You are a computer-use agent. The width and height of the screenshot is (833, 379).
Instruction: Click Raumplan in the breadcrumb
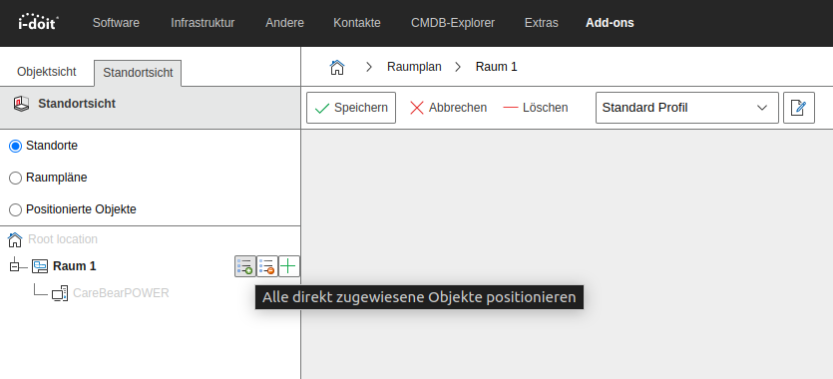(x=414, y=67)
